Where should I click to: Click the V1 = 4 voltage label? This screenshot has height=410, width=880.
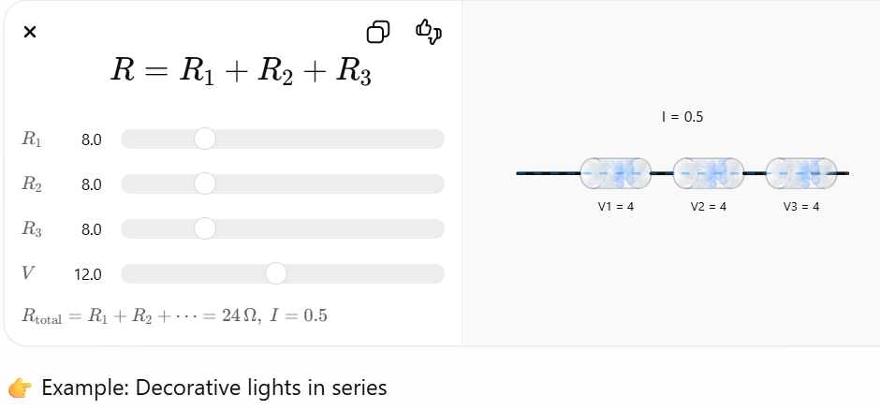point(616,207)
